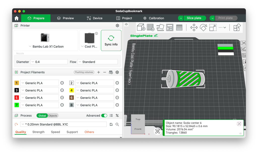Click the Top face of view cube
Viewport: 258px width, 154px height.
coord(138,119)
